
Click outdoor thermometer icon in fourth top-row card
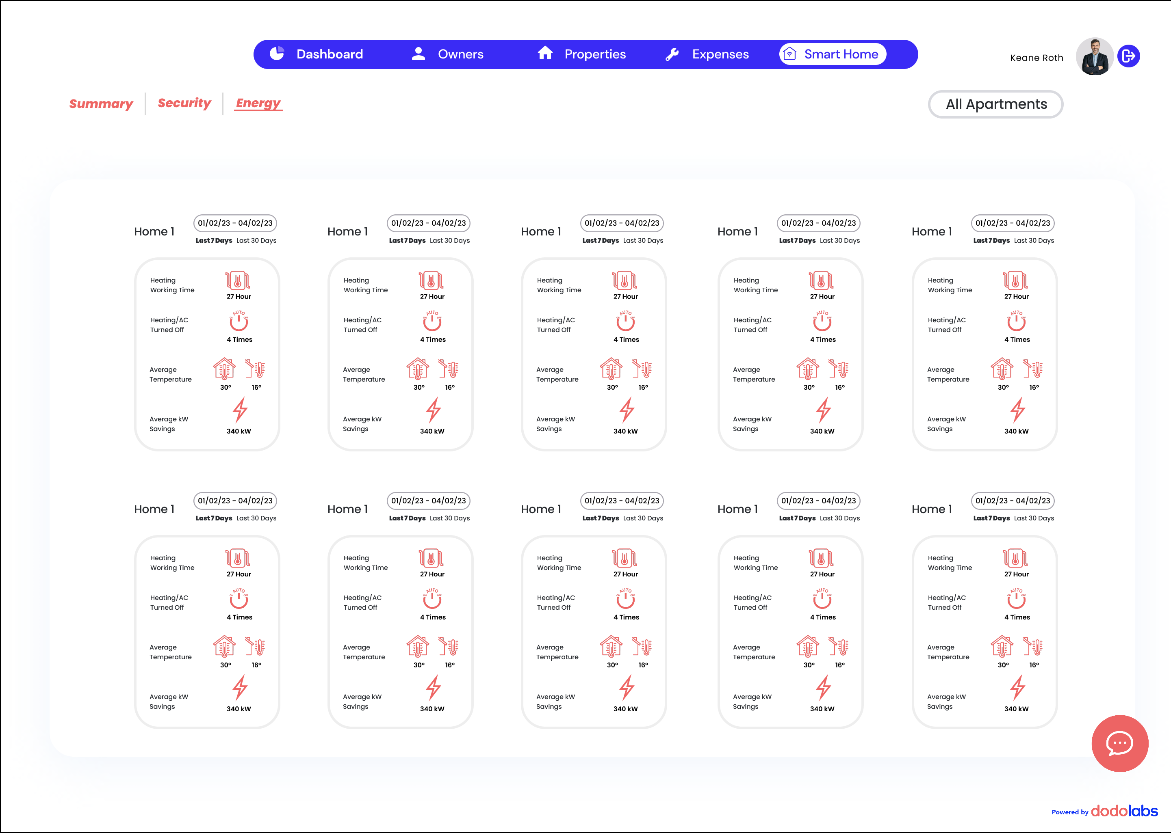click(x=838, y=369)
